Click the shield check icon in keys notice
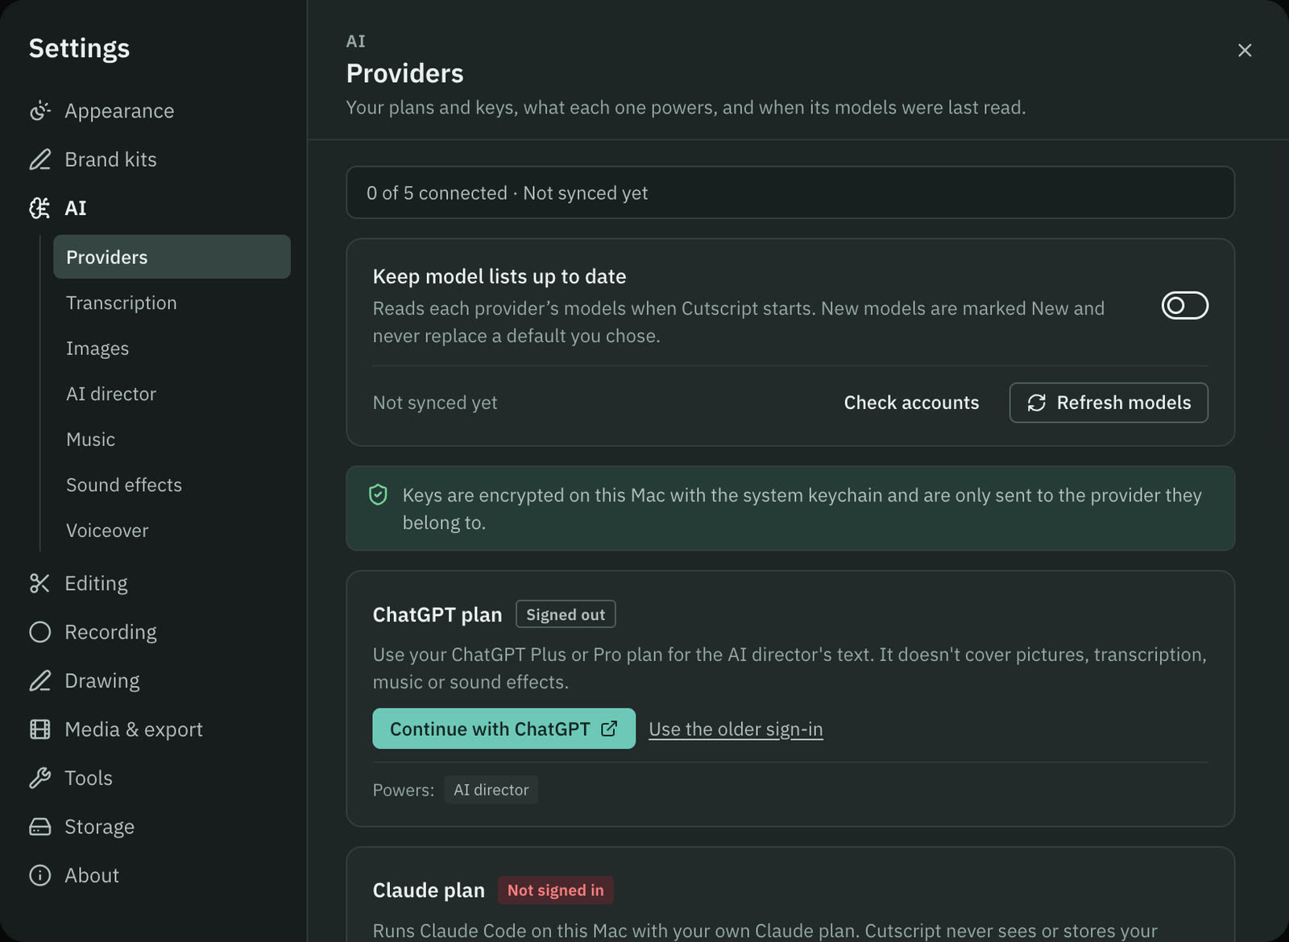The width and height of the screenshot is (1289, 942). pos(378,495)
